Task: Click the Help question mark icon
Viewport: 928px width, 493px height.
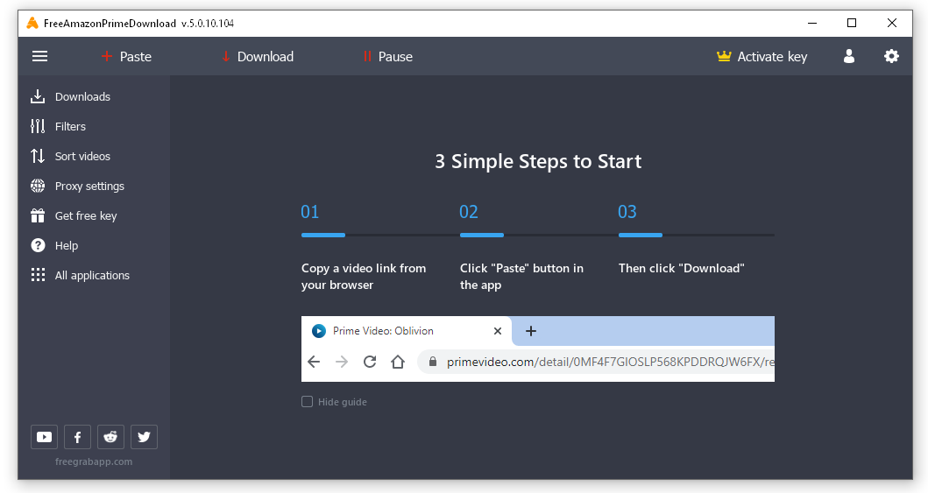Action: pyautogui.click(x=38, y=245)
